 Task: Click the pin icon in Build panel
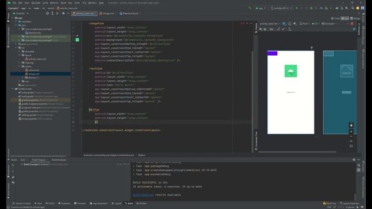(x=13, y=177)
